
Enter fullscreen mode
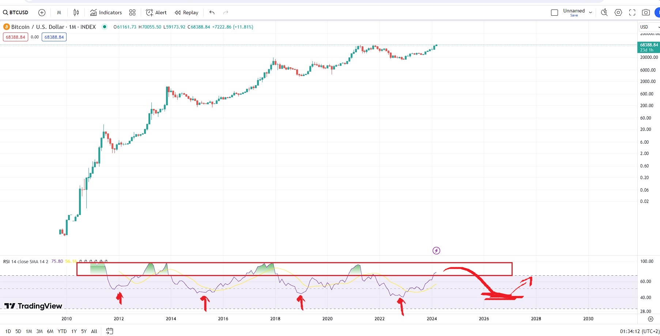632,12
